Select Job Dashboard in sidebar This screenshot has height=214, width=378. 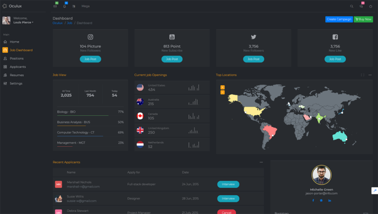click(21, 50)
